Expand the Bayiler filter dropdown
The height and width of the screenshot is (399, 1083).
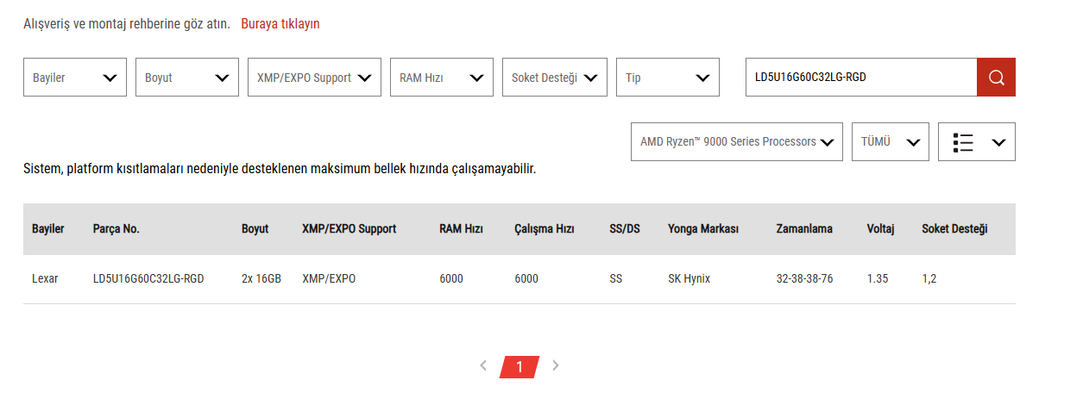pos(75,78)
